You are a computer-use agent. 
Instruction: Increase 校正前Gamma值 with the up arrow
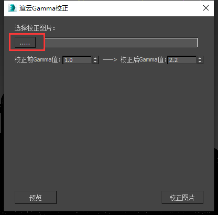[95, 58]
